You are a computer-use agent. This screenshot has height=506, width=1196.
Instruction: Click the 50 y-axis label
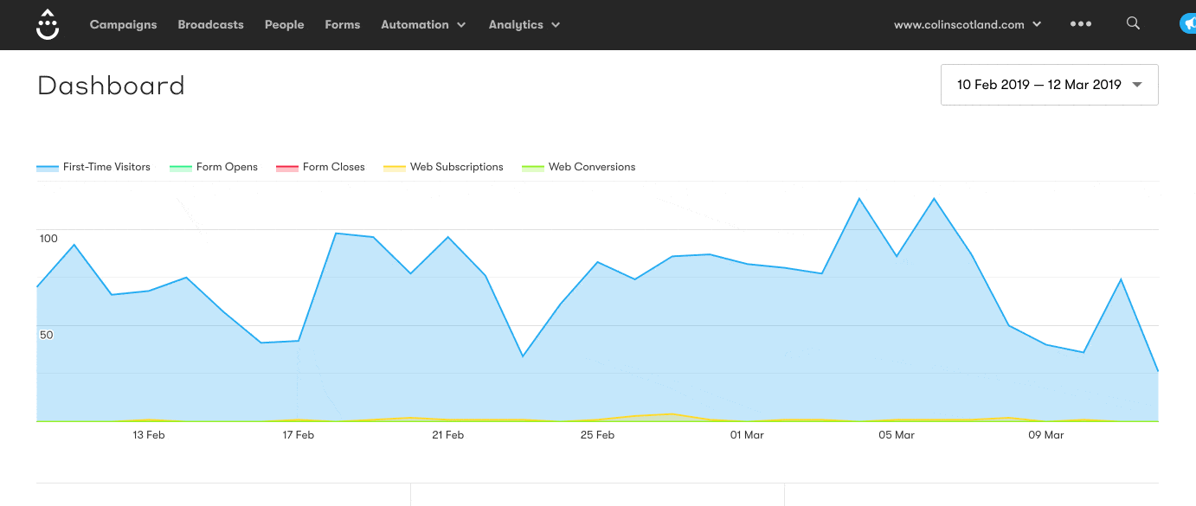coord(47,335)
